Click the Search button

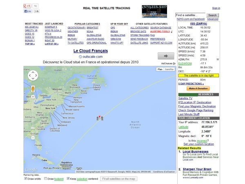(x=212, y=15)
